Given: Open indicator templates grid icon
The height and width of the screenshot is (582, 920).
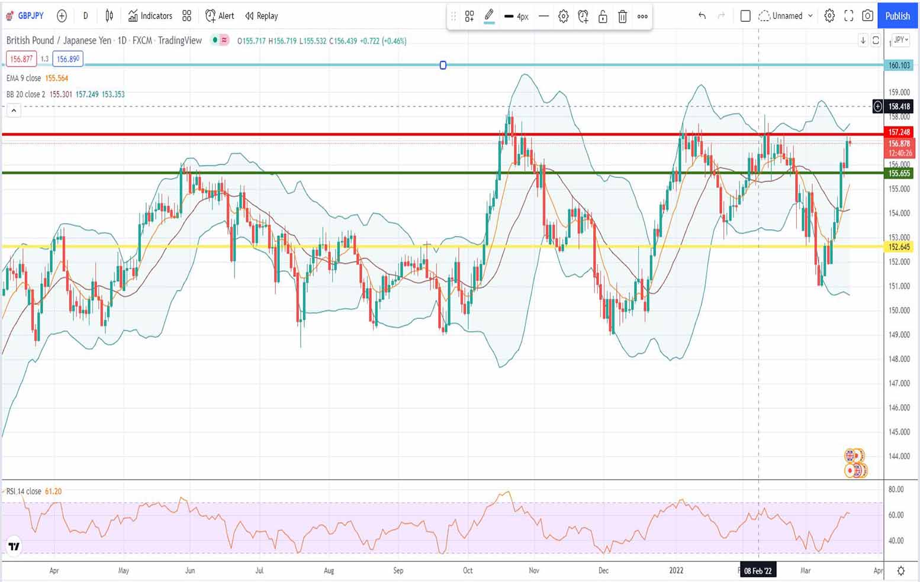Looking at the screenshot, I should point(187,16).
